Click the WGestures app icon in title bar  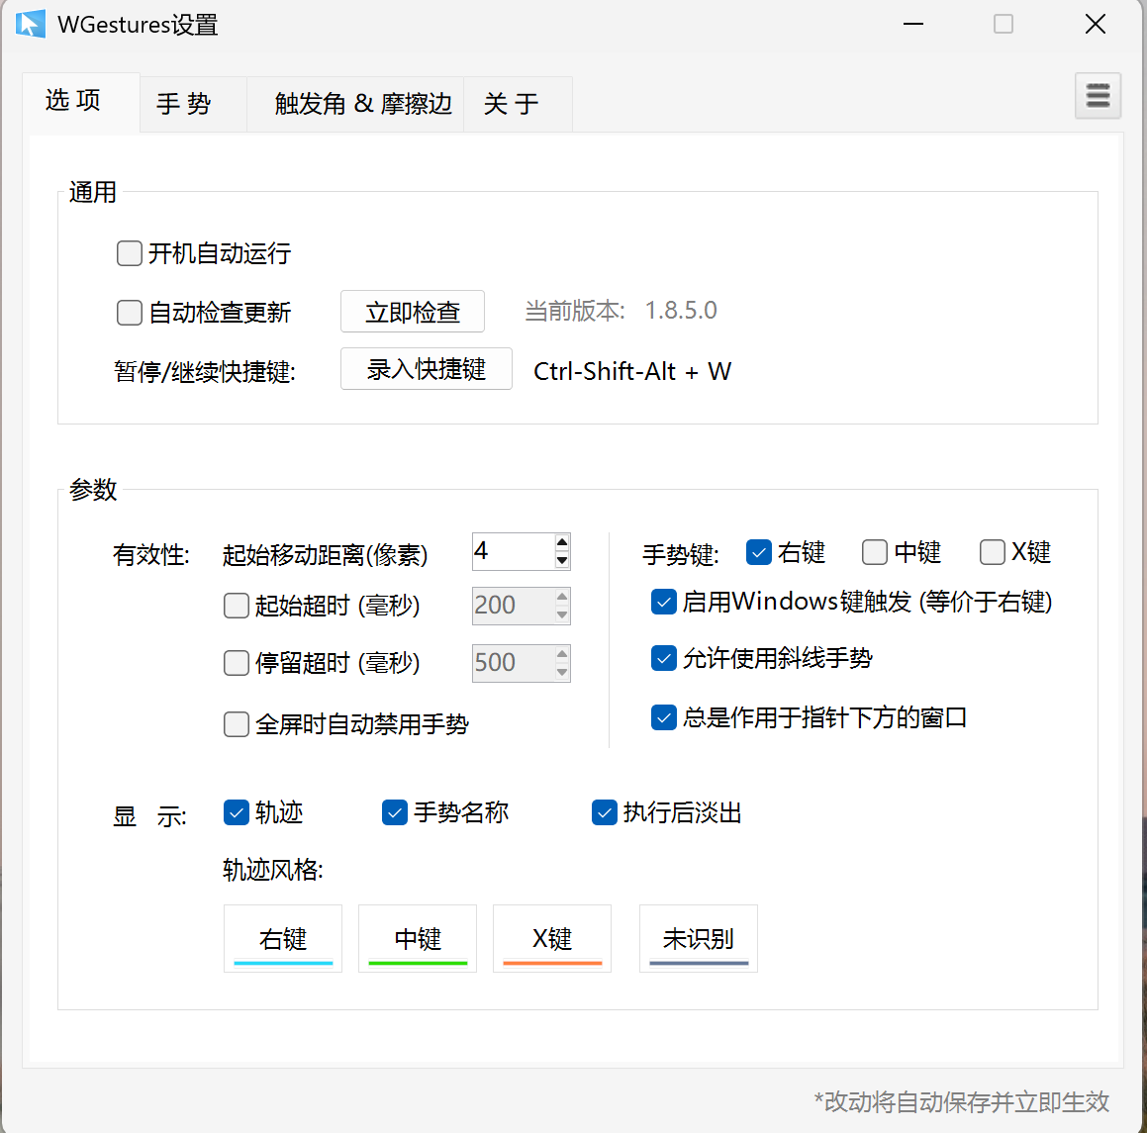[x=30, y=24]
